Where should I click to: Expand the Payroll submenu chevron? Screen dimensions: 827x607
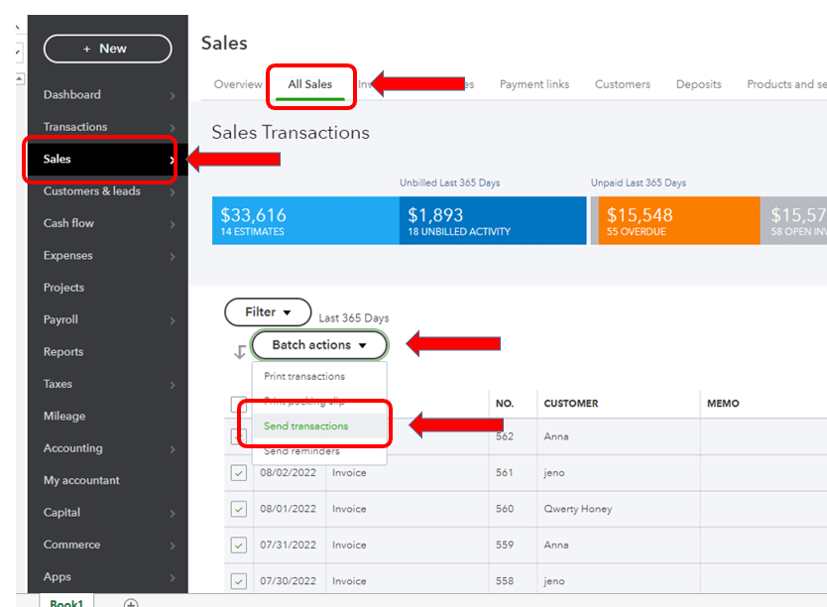click(173, 320)
